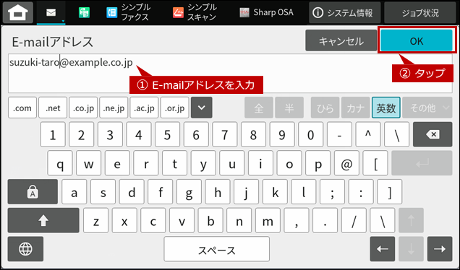Tap the Enter return key
Image resolution: width=460 pixels, height=270 pixels.
(x=422, y=163)
